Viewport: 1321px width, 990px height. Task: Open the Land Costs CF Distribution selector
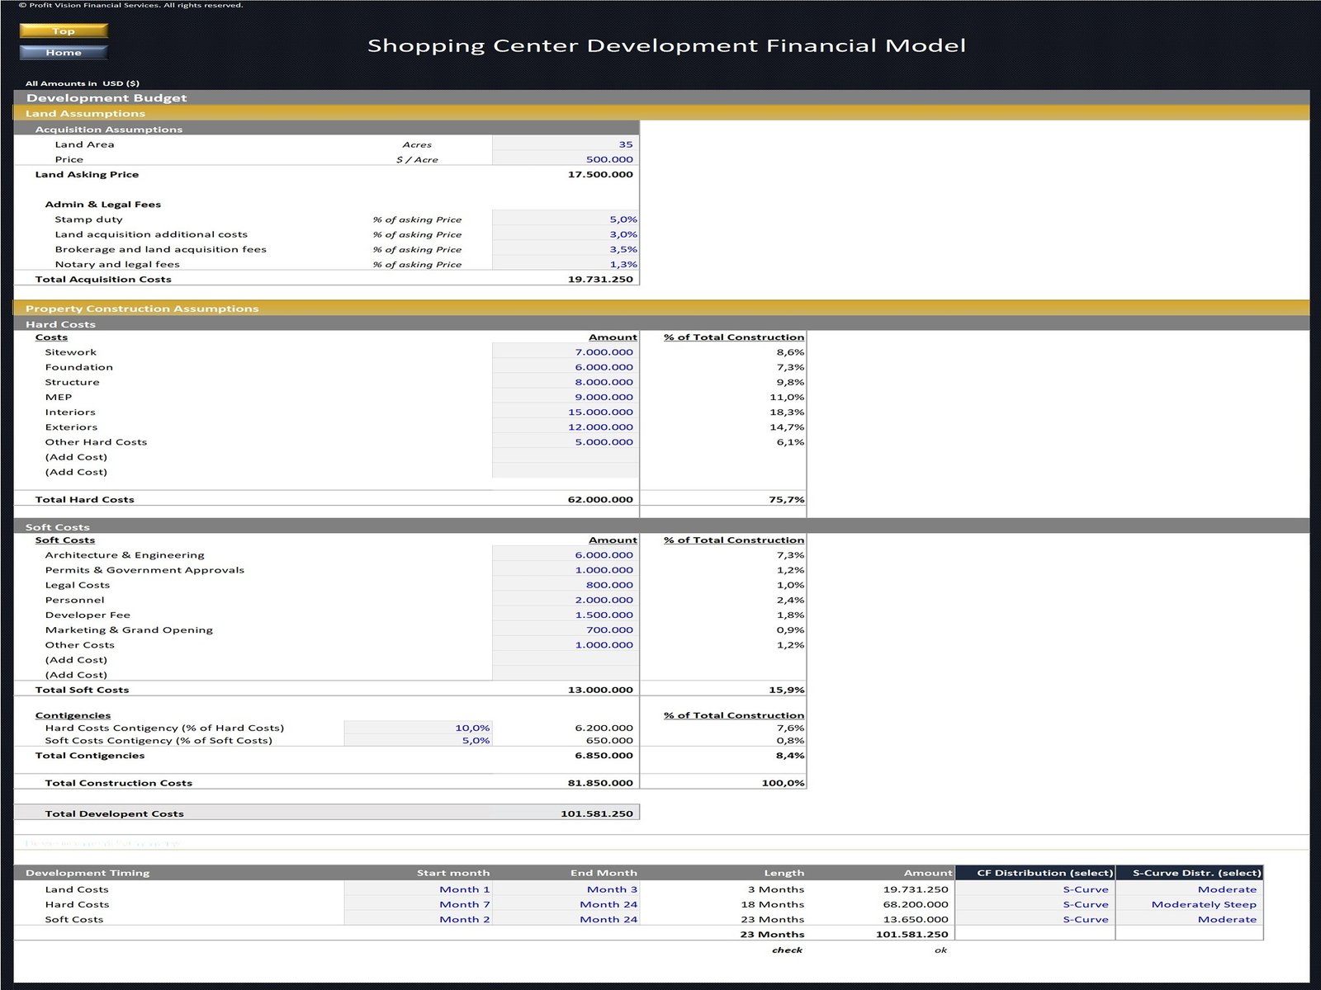point(1035,889)
